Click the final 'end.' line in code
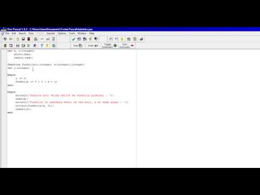Viewport: 260px width, 195px height. coord(10,113)
